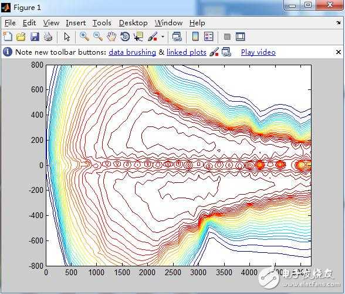Open the Tools menu
The height and width of the screenshot is (294, 345).
click(x=102, y=23)
